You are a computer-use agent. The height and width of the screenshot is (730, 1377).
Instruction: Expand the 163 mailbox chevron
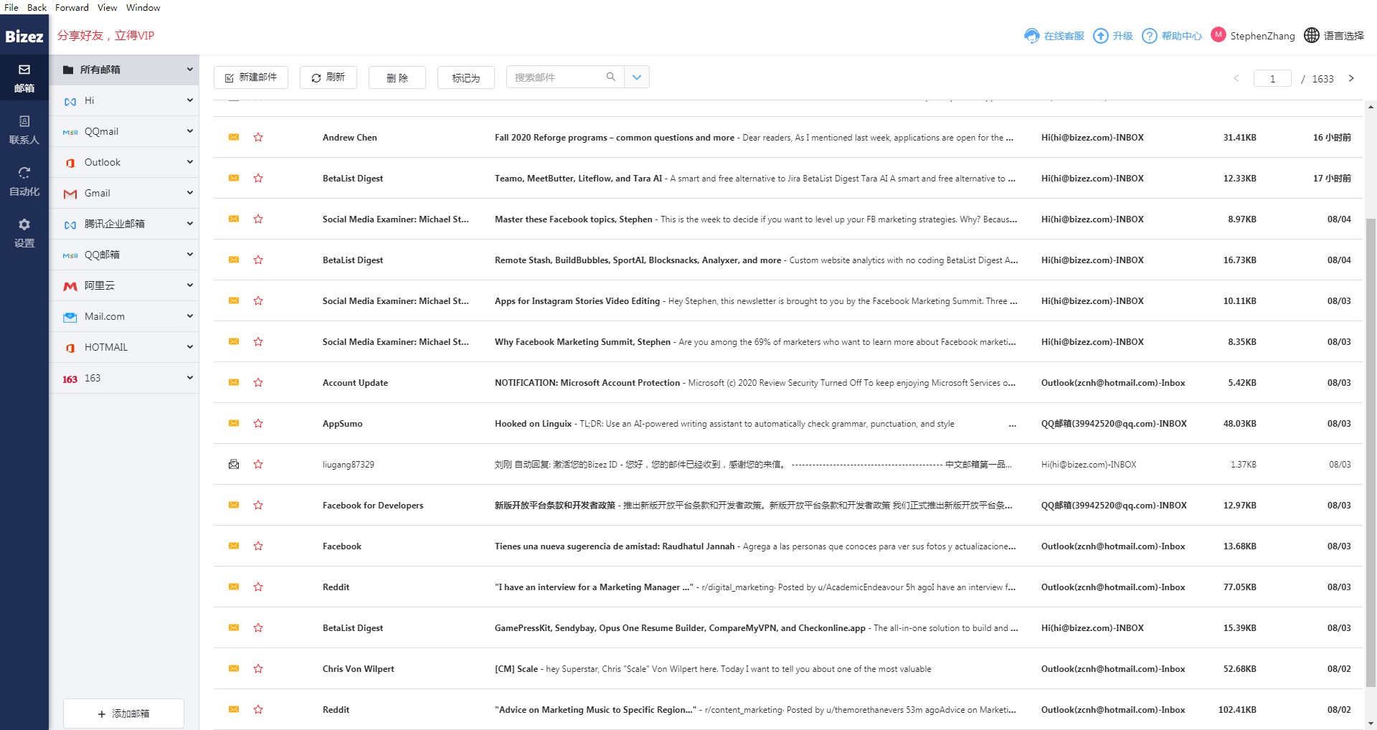(x=190, y=378)
